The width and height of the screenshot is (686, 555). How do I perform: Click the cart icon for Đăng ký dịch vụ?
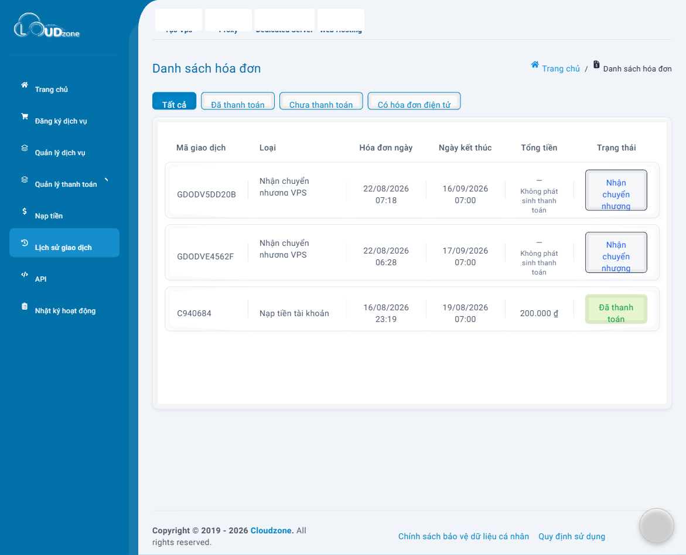pos(25,117)
